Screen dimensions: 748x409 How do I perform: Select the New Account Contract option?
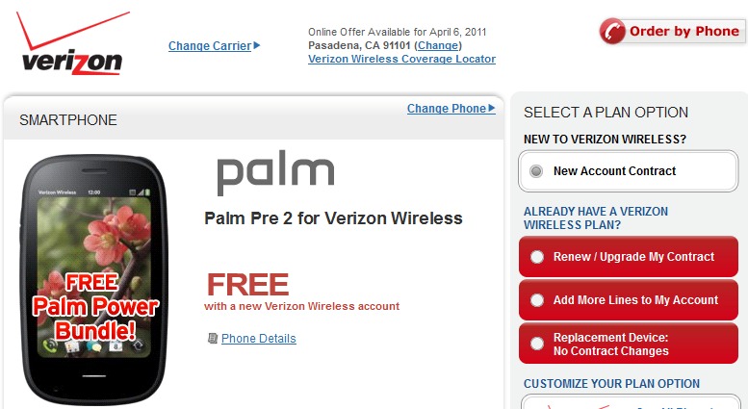point(536,171)
